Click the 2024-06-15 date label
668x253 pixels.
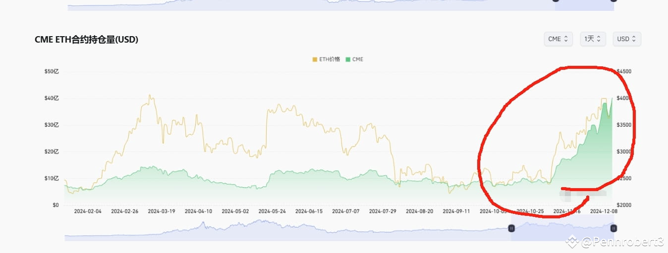[309, 211]
